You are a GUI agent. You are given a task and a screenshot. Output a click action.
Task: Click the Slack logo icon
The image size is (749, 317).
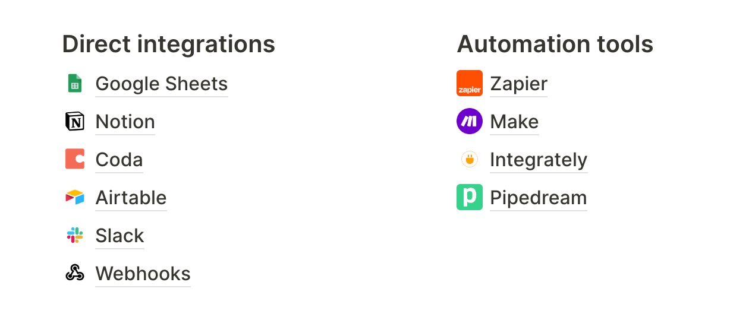pos(74,236)
